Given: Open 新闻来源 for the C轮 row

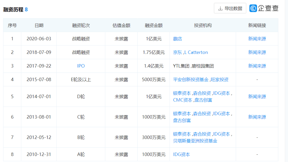Looking at the screenshot, I should point(257,117).
